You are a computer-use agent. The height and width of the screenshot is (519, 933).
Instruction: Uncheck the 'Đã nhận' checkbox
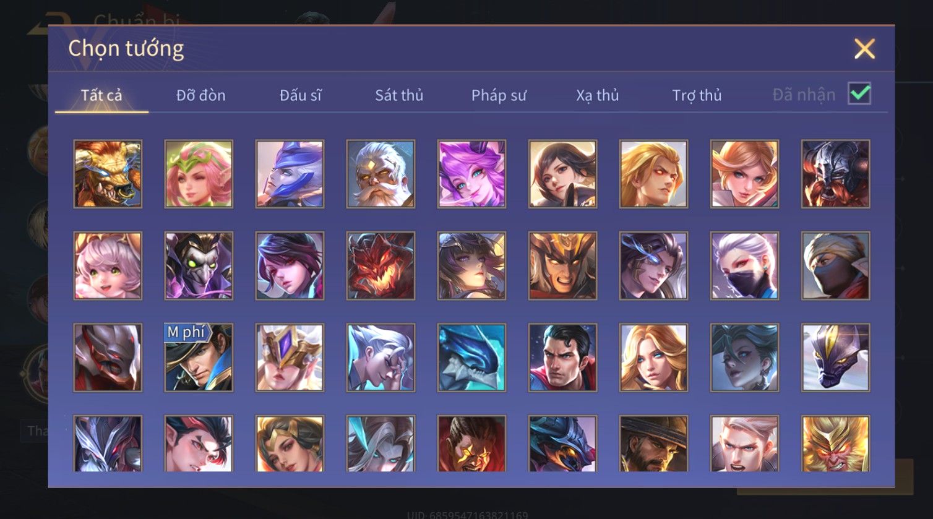point(859,94)
